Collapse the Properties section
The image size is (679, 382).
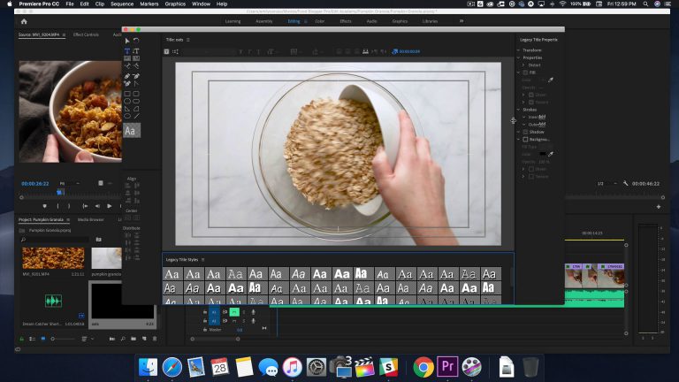point(518,57)
